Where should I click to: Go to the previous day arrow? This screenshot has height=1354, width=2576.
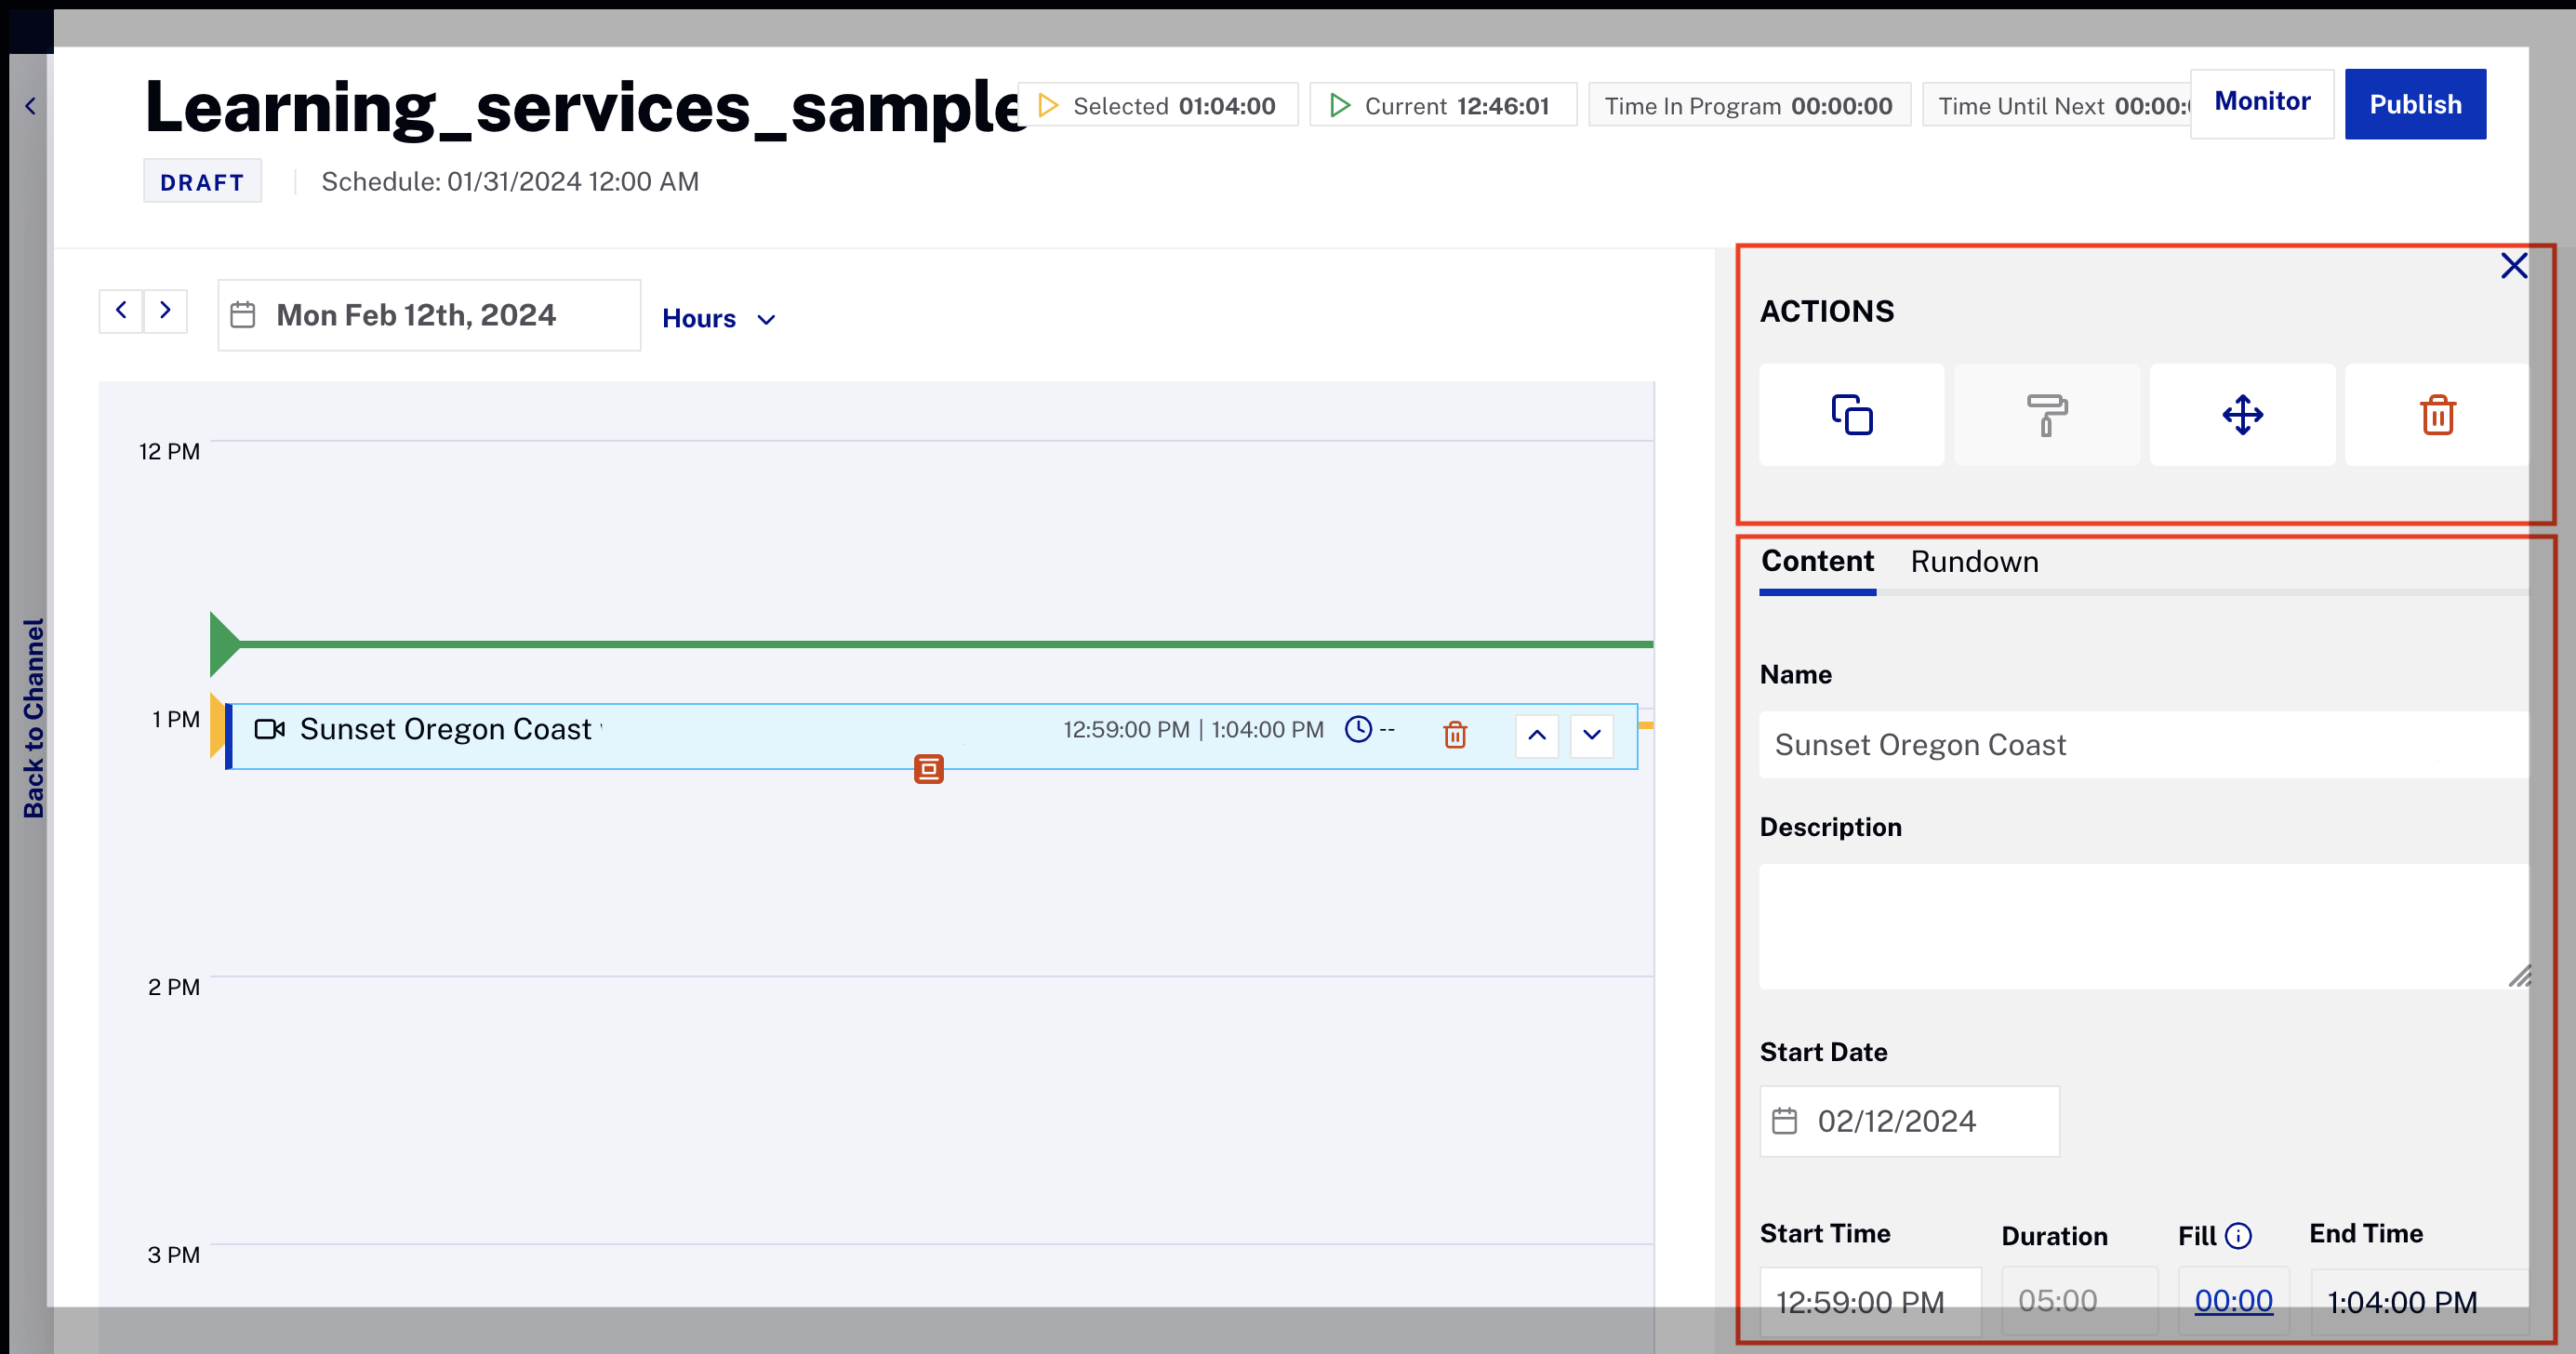click(x=121, y=310)
